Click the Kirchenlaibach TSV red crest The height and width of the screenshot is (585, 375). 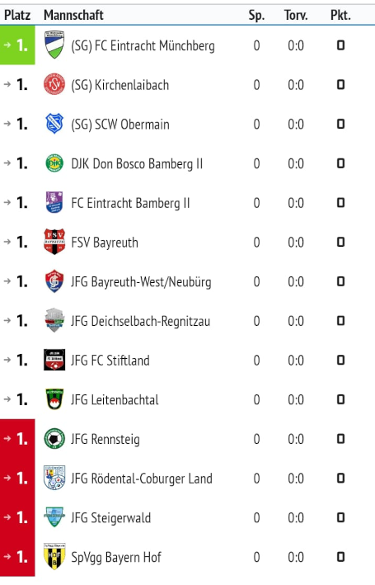point(54,84)
